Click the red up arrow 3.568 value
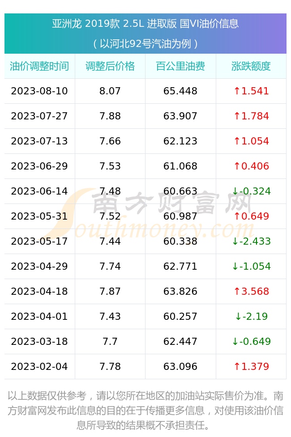Viewport: 291px width, 437px height. [251, 292]
